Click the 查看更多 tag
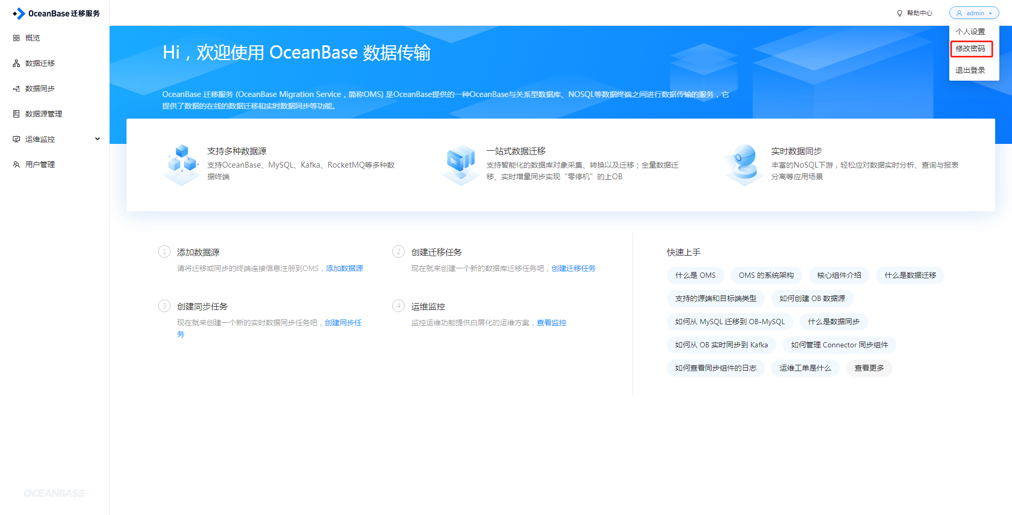Viewport: 1012px width, 515px height. pos(869,368)
